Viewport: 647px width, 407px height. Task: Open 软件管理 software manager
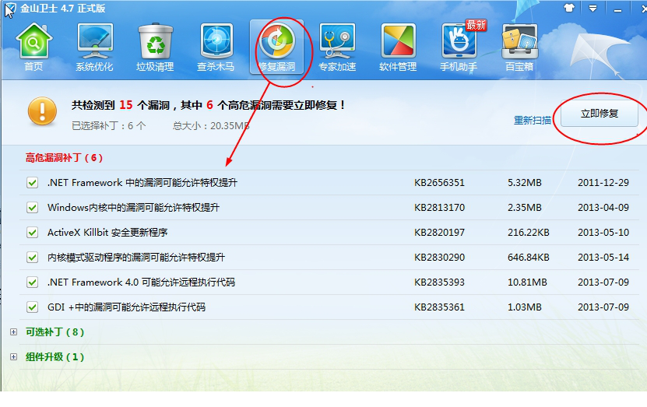398,47
